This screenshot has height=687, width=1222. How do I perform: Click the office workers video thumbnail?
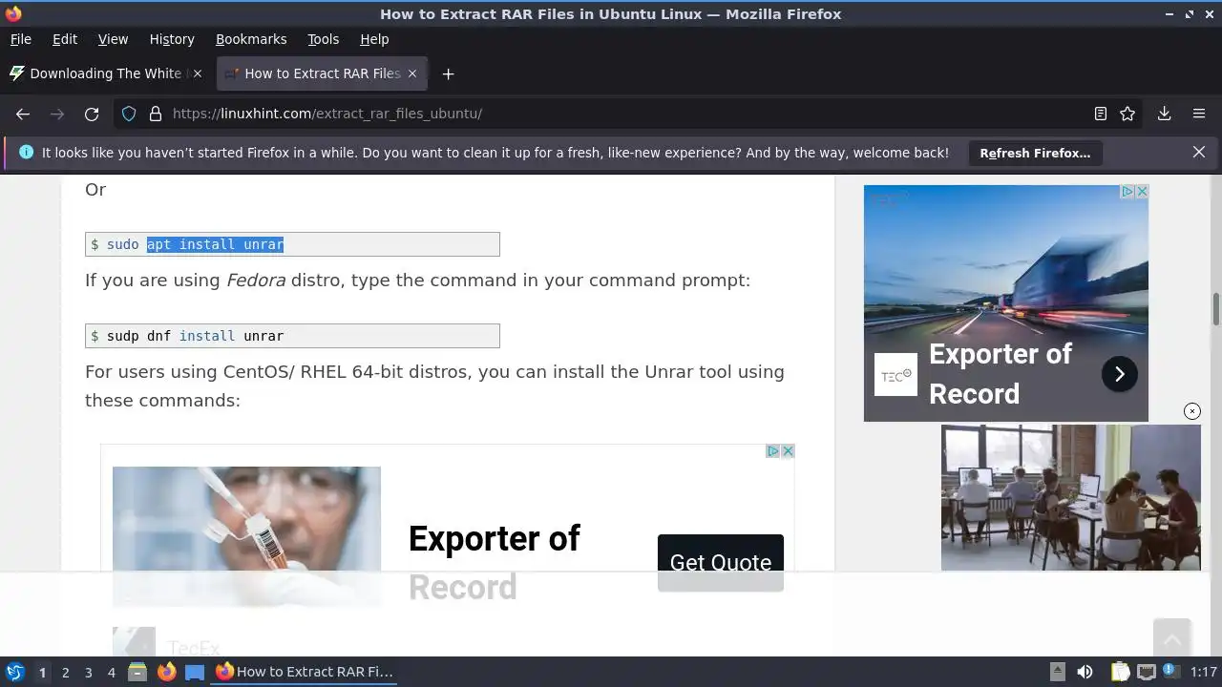tap(1071, 498)
